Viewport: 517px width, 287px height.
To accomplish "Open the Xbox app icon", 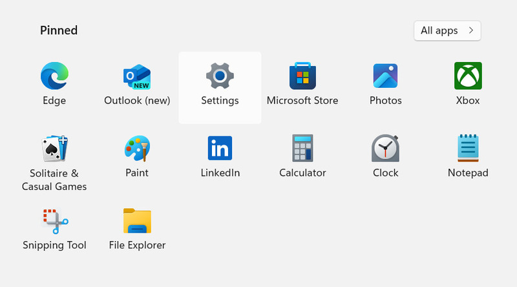I will click(468, 76).
